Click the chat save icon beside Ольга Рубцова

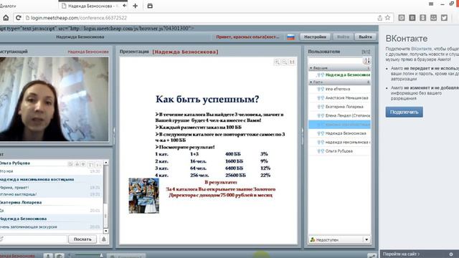coord(70,164)
